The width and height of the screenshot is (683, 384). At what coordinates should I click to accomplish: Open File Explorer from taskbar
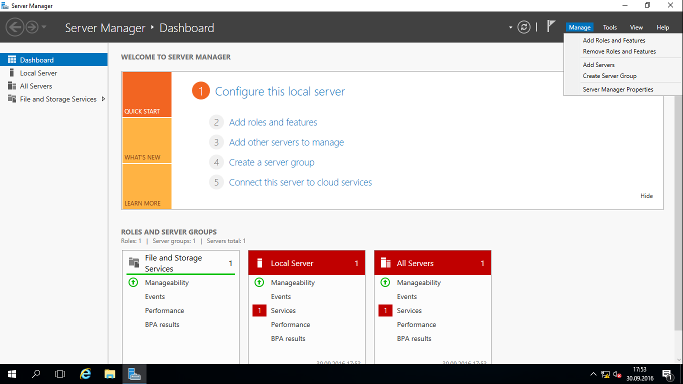pyautogui.click(x=110, y=374)
